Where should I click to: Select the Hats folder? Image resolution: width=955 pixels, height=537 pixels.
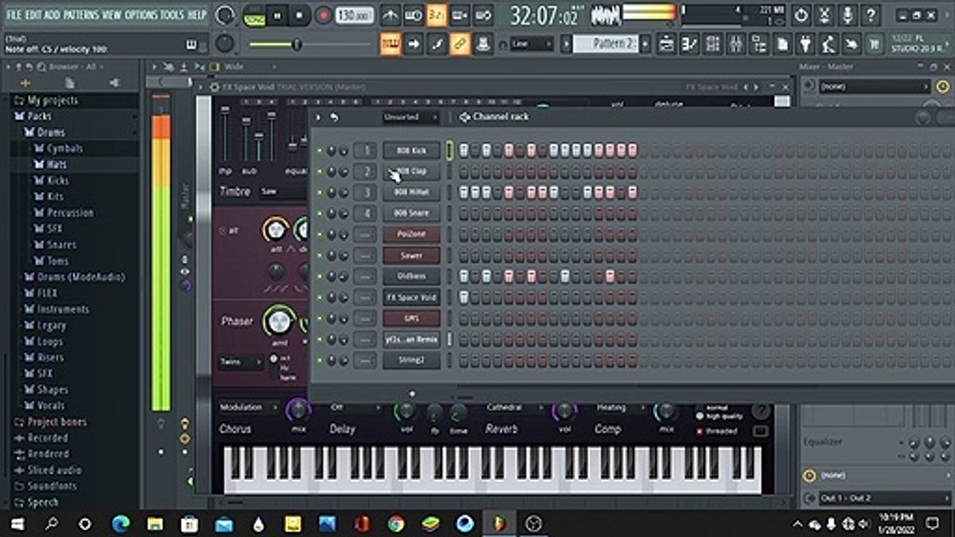coord(57,164)
